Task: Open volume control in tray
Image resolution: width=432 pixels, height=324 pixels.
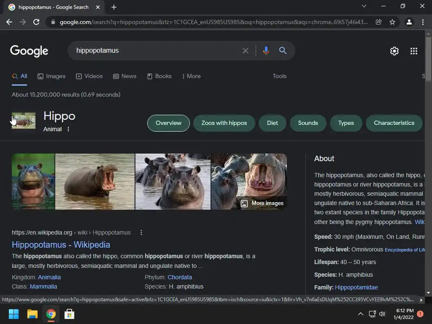Action: tap(382, 314)
